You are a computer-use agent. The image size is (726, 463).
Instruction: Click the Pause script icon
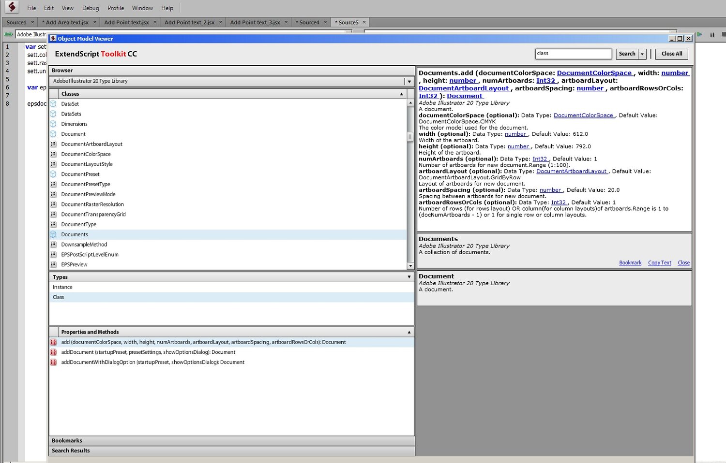point(712,34)
